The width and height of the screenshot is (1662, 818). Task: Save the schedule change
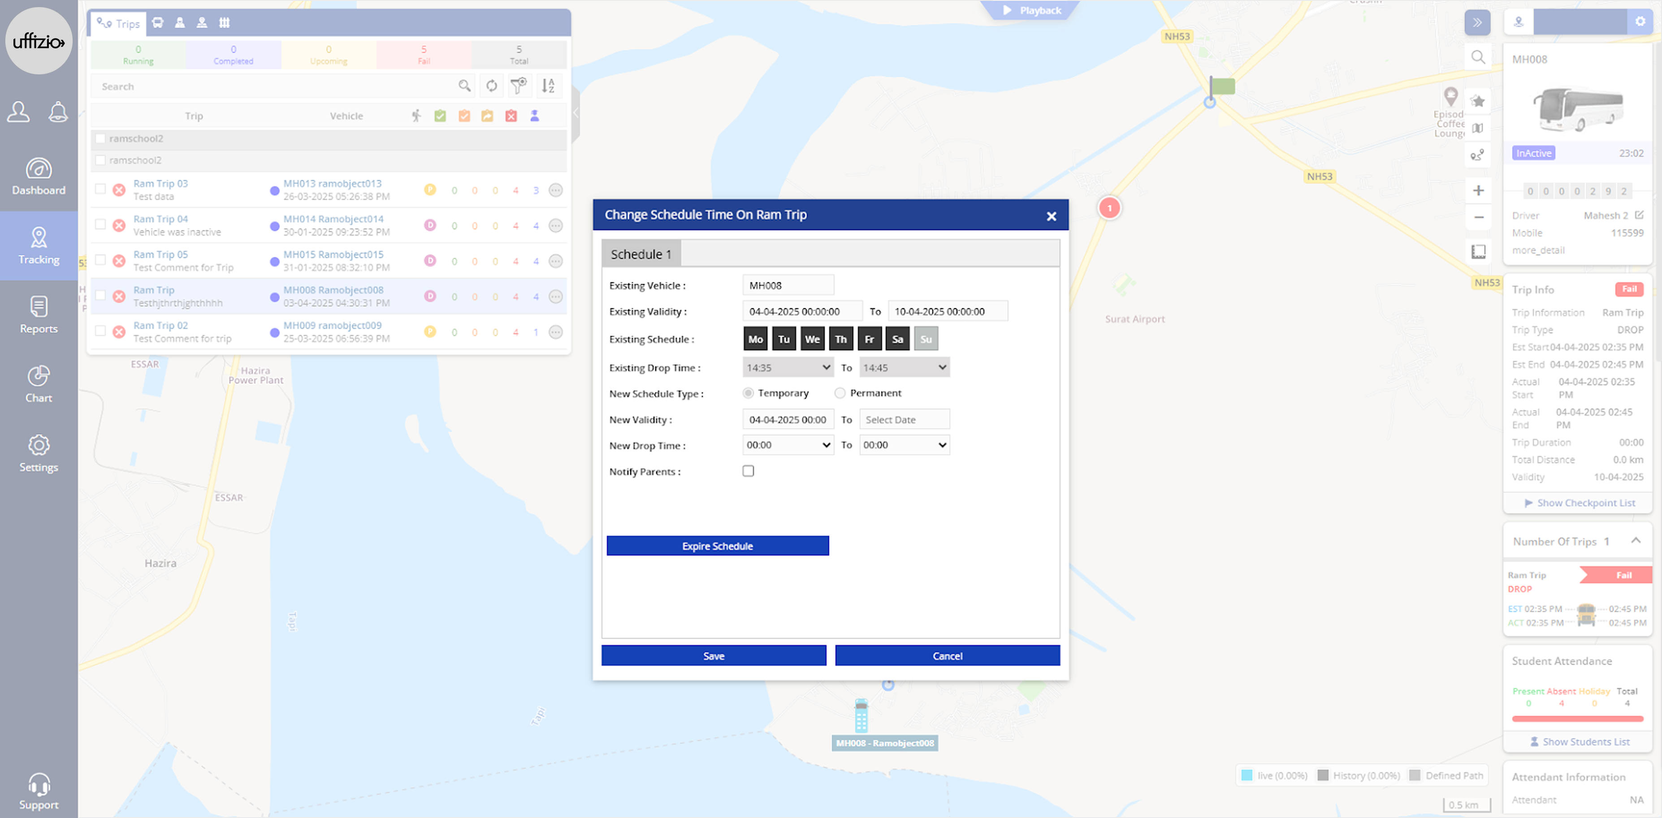pyautogui.click(x=714, y=655)
